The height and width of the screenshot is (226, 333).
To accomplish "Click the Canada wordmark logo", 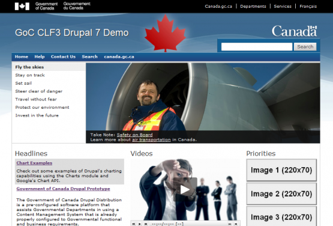I will coord(295,31).
